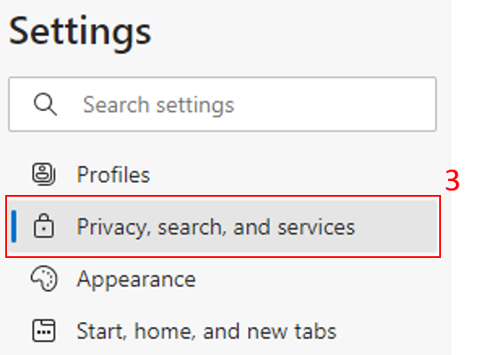Focus the Search settings input field

point(223,104)
